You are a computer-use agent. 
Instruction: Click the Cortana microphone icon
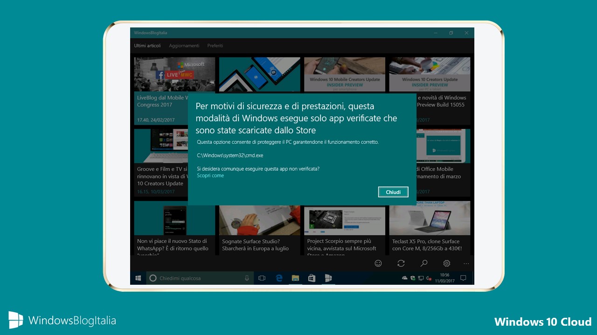(247, 278)
